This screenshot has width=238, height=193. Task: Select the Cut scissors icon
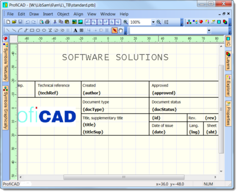[x=55, y=22]
